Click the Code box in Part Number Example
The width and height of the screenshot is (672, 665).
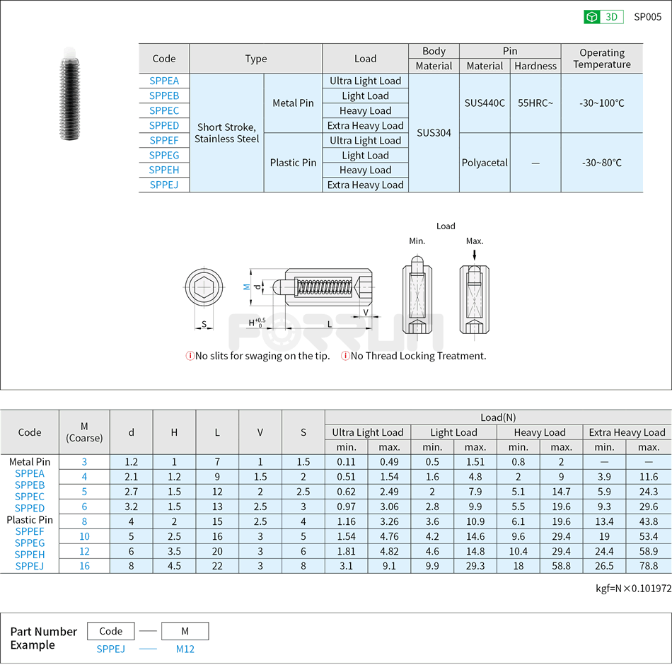coord(110,631)
